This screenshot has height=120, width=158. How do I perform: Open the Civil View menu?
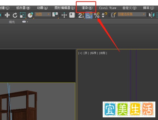pos(107,8)
